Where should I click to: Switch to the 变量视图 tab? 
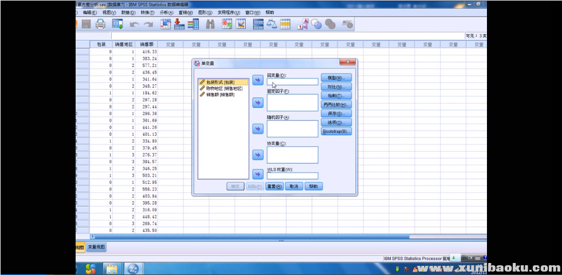click(96, 247)
